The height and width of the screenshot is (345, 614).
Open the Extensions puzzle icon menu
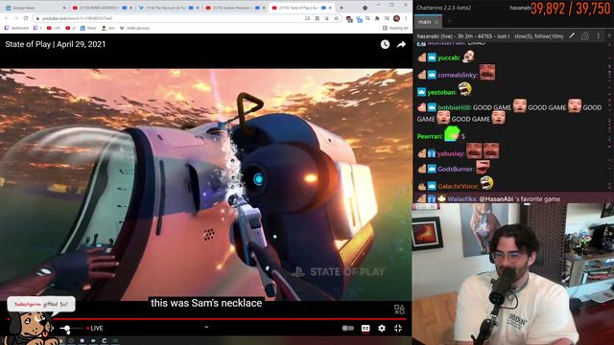tap(377, 18)
